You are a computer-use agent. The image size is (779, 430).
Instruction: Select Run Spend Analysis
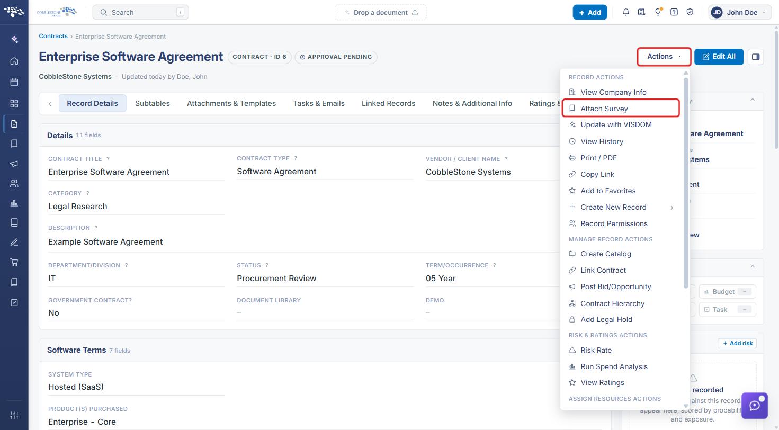[x=622, y=366]
